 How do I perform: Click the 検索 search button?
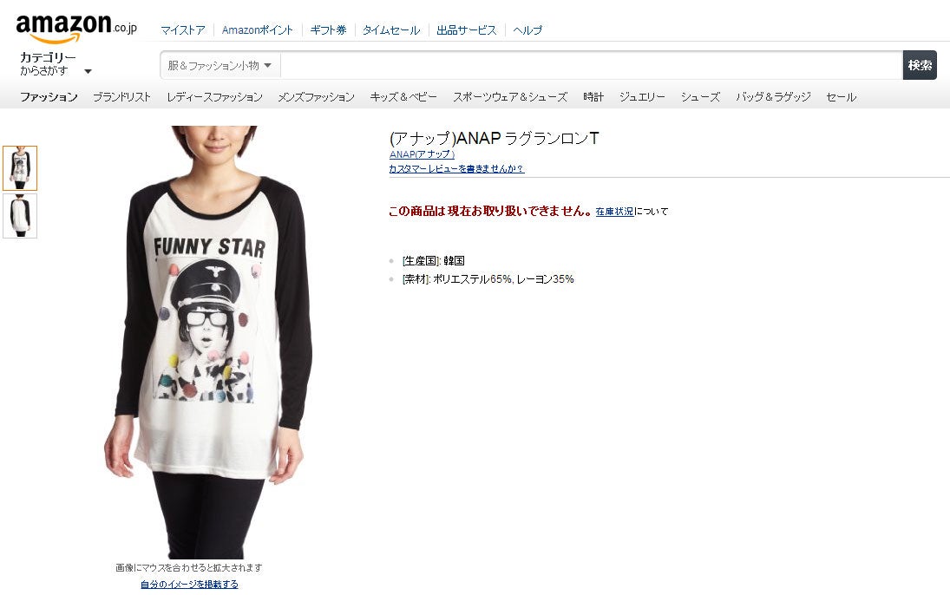tap(920, 65)
